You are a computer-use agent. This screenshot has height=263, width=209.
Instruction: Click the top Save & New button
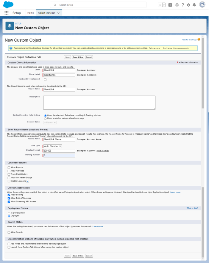point(78,57)
